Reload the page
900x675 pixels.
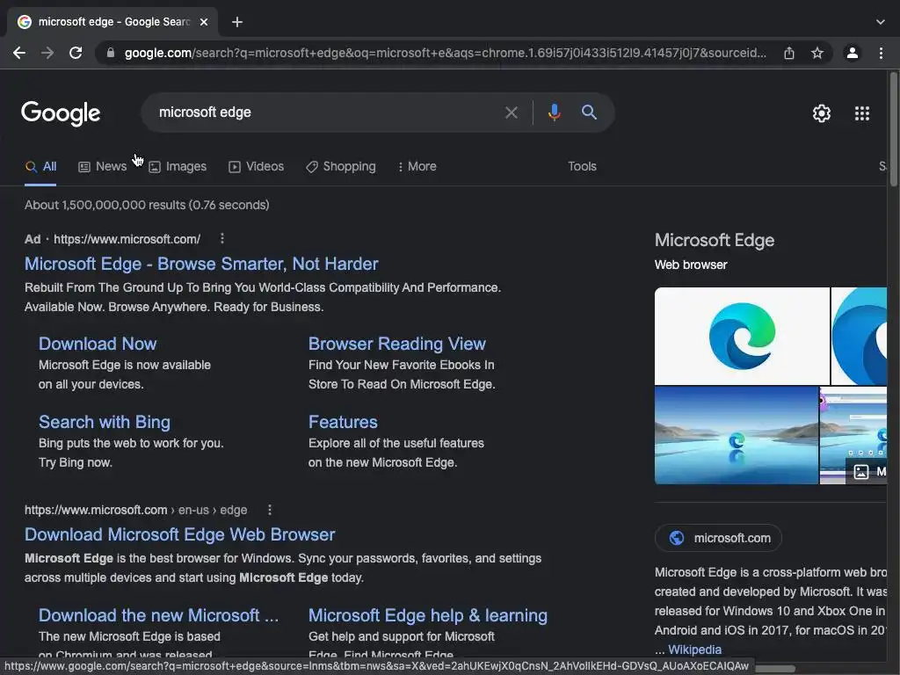click(76, 53)
